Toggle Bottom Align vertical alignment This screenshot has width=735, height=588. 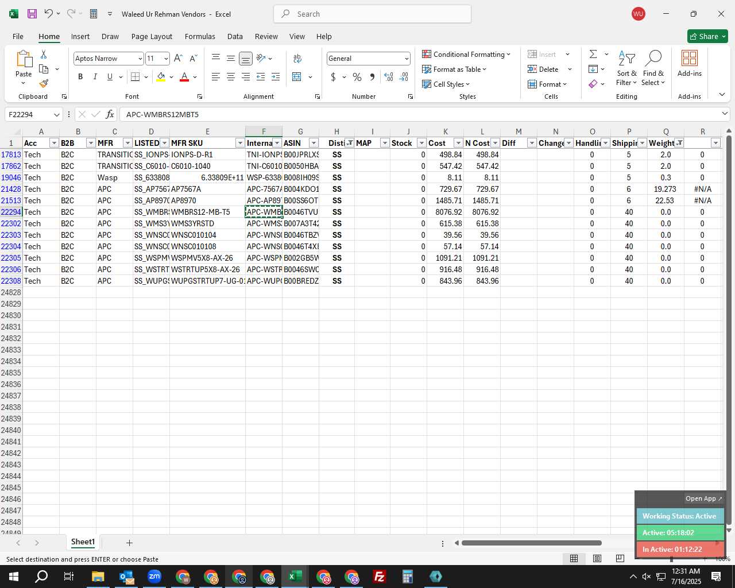pyautogui.click(x=246, y=59)
